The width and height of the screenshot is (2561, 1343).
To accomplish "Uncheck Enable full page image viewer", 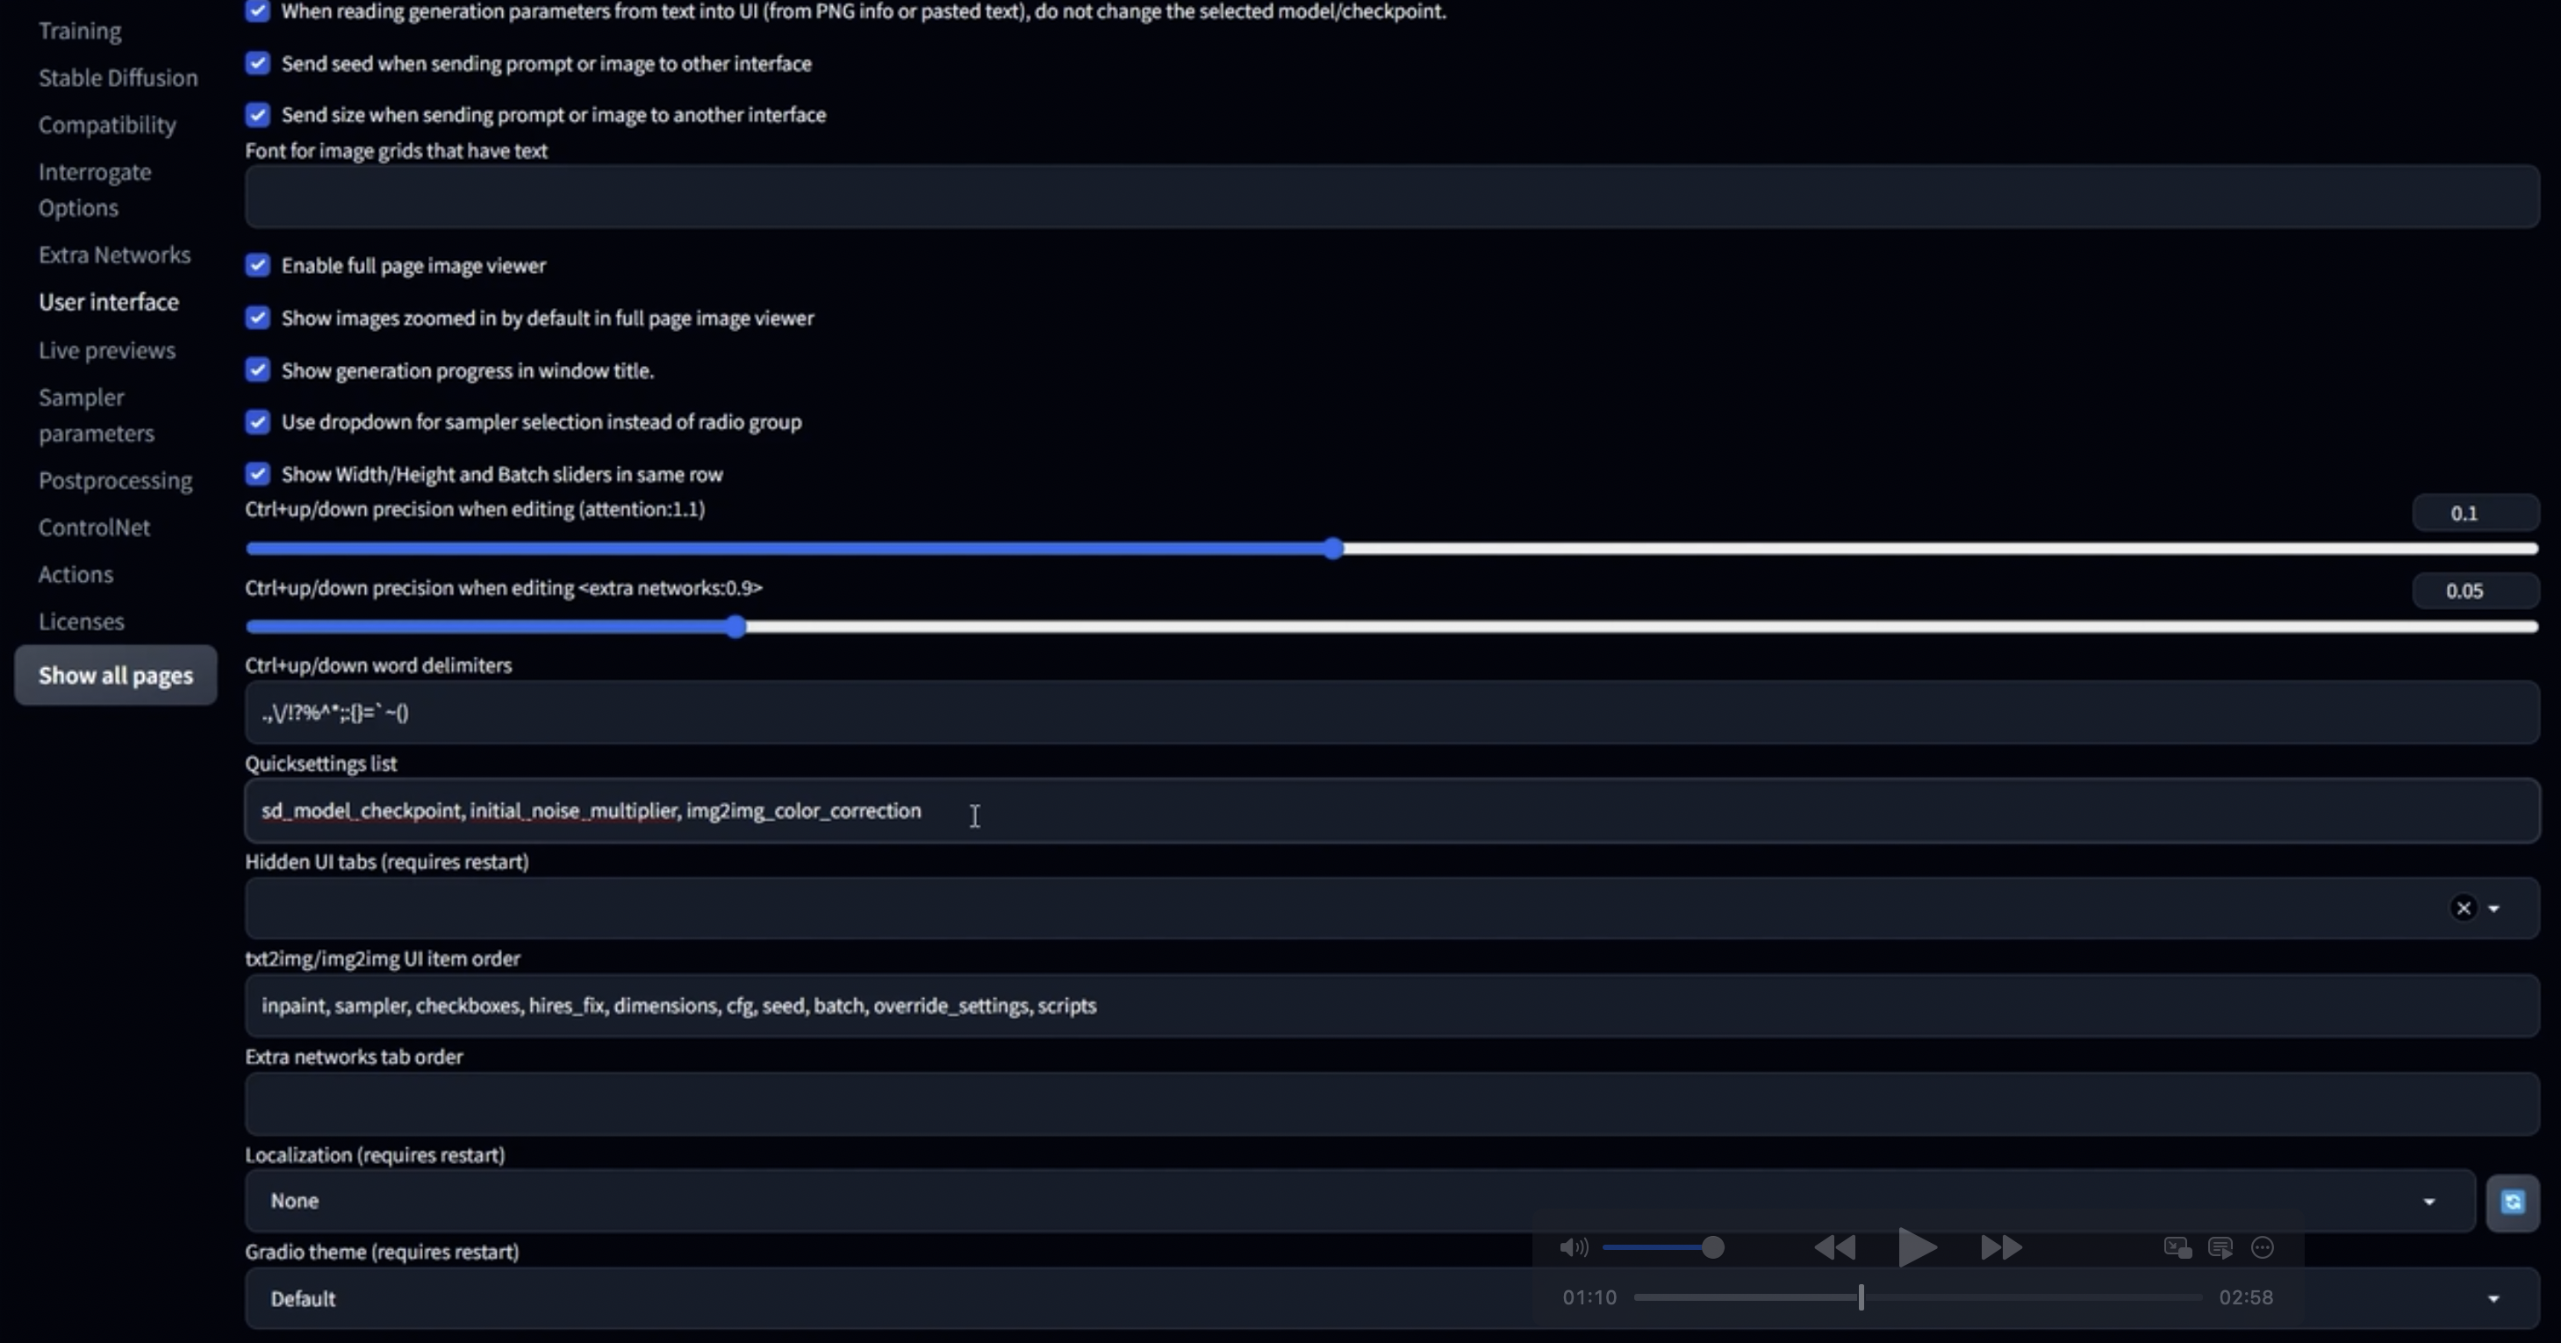I will (x=257, y=265).
